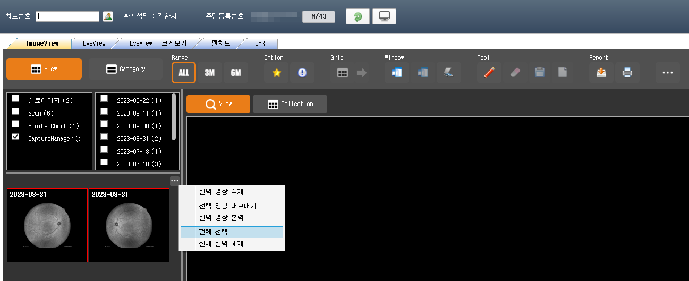
Task: Tick the 2023-09-22 date checkbox
Action: [x=104, y=99]
